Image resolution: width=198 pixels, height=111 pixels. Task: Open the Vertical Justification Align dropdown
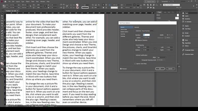(161, 57)
